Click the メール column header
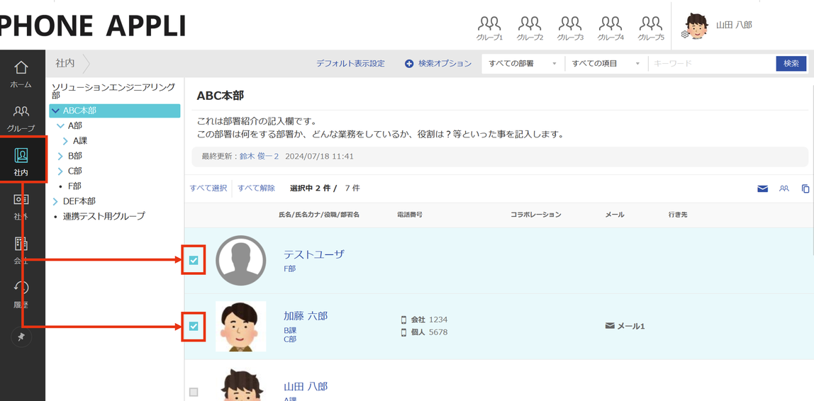The image size is (814, 401). pos(615,214)
